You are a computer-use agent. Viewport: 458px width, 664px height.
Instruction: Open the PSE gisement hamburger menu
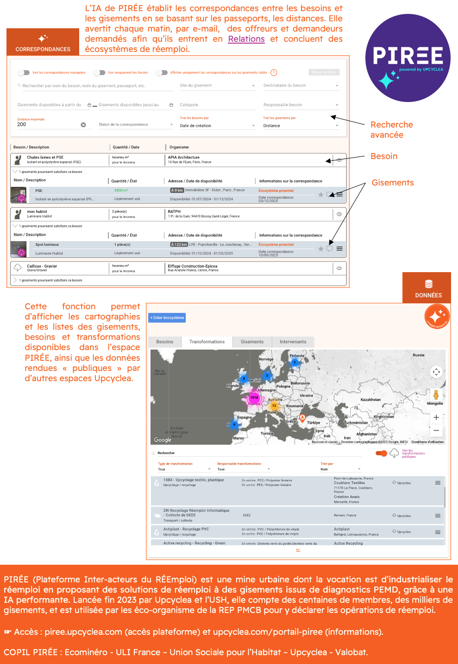339,194
